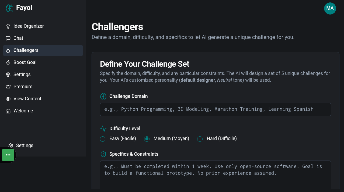Focus the Challenge Domain text field

[x=215, y=109]
